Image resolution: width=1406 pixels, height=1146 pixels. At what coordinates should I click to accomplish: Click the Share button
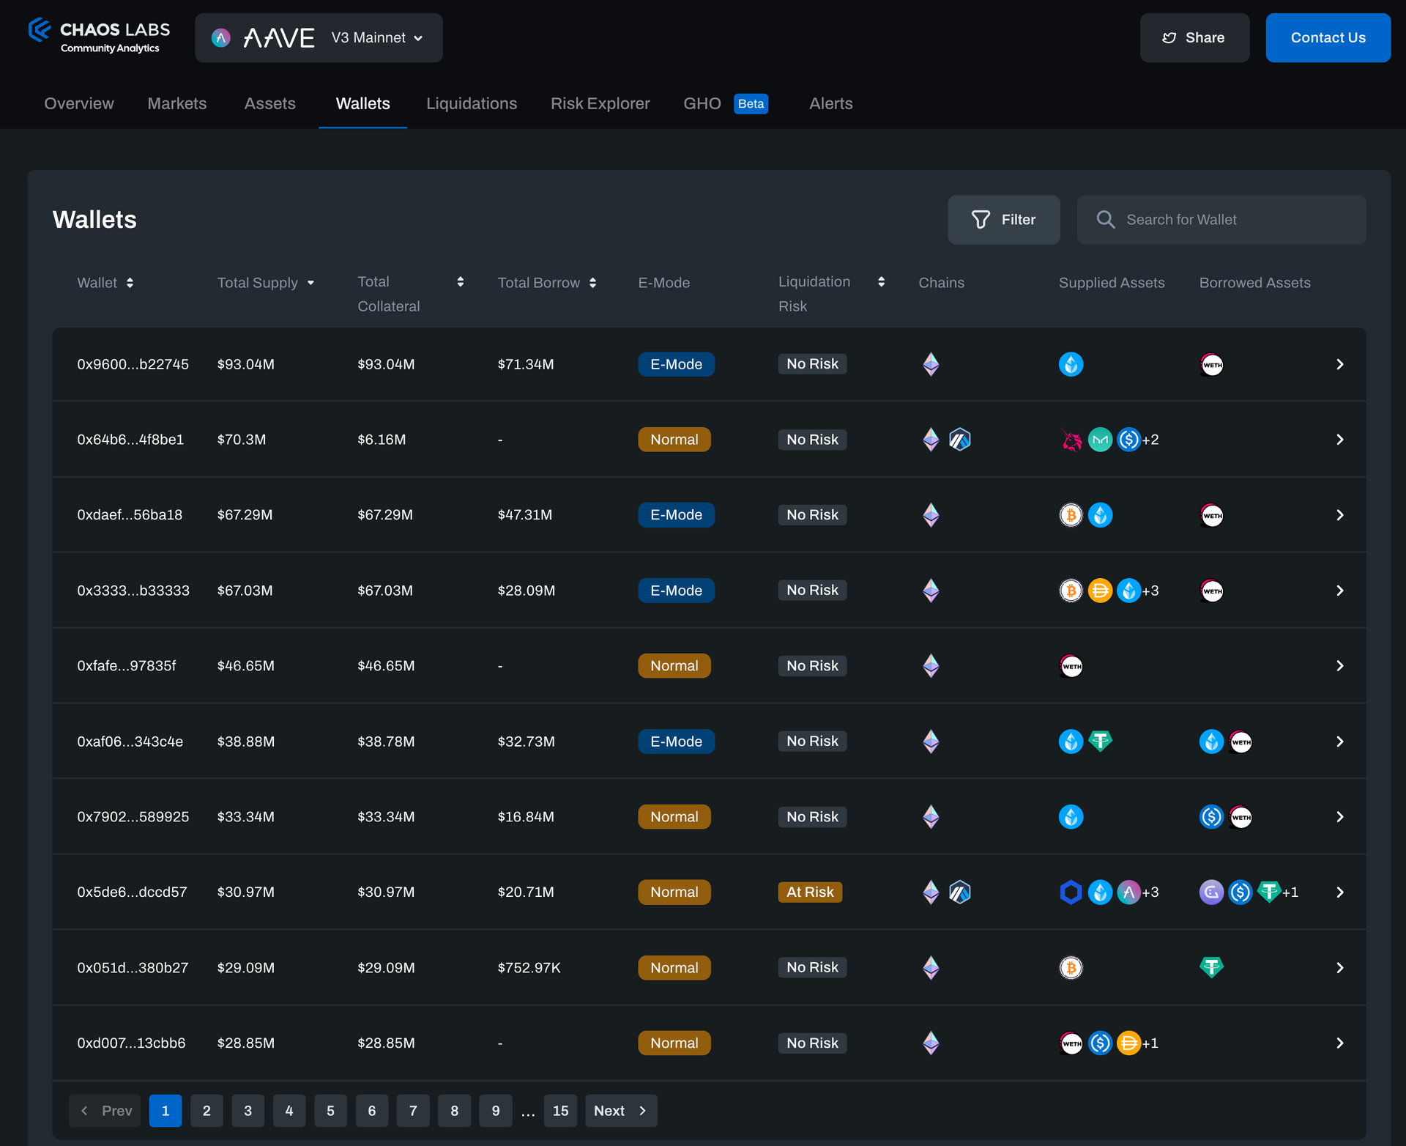point(1194,37)
